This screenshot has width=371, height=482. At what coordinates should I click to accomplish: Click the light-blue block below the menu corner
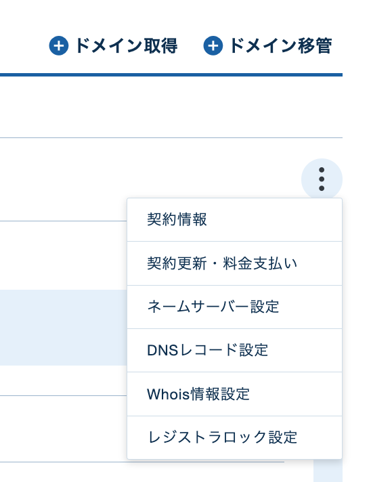point(328,471)
